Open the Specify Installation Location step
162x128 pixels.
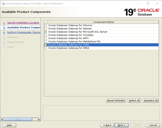pyautogui.click(x=23, y=23)
